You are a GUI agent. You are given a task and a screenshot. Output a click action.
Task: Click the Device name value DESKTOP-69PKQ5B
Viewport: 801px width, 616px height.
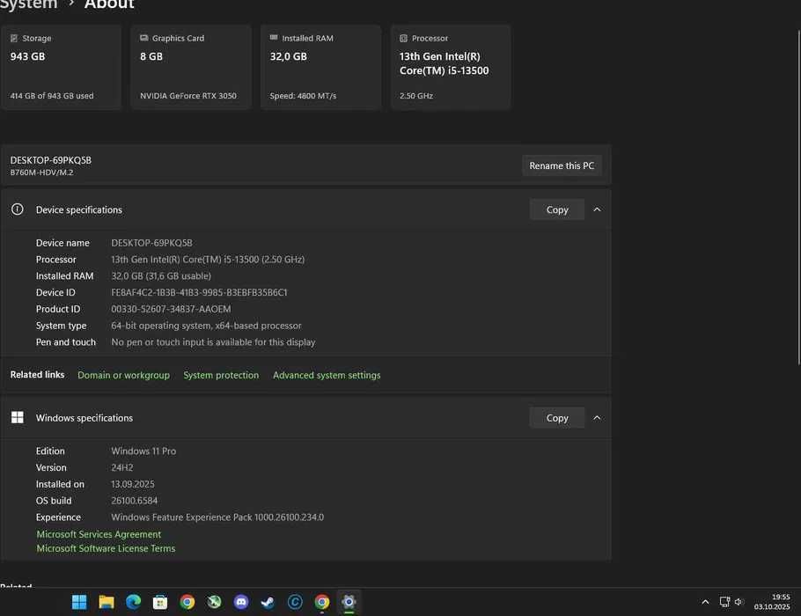151,243
